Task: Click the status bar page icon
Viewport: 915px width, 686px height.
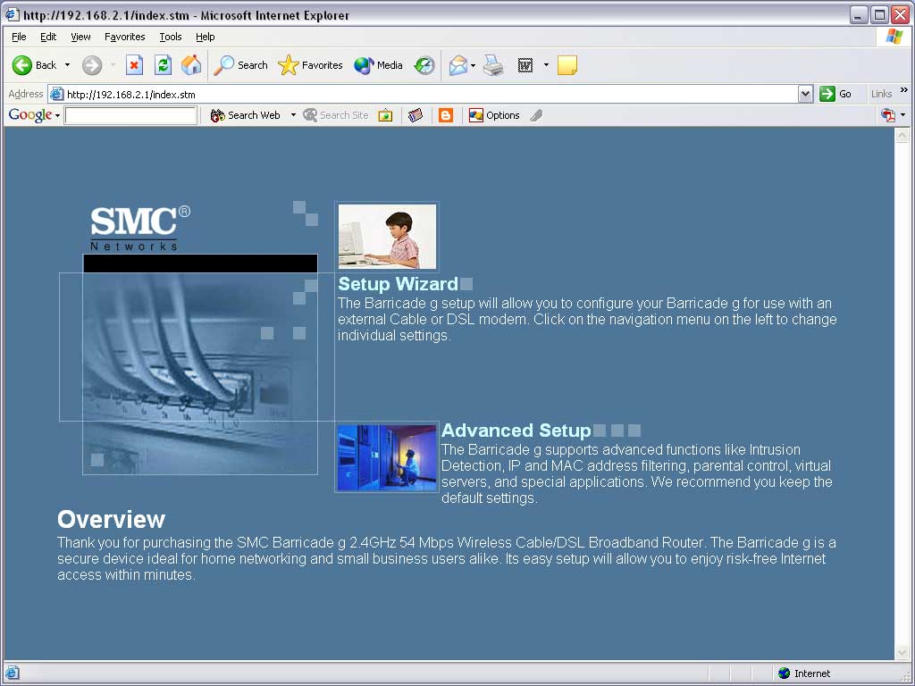Action: click(13, 673)
